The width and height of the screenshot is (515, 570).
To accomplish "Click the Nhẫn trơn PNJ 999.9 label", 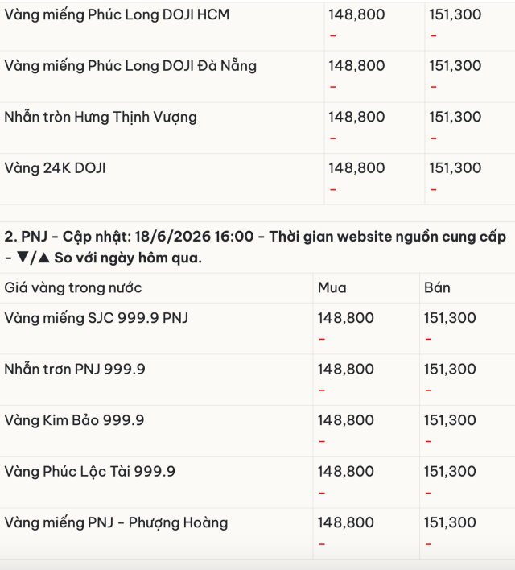I will coord(75,370).
